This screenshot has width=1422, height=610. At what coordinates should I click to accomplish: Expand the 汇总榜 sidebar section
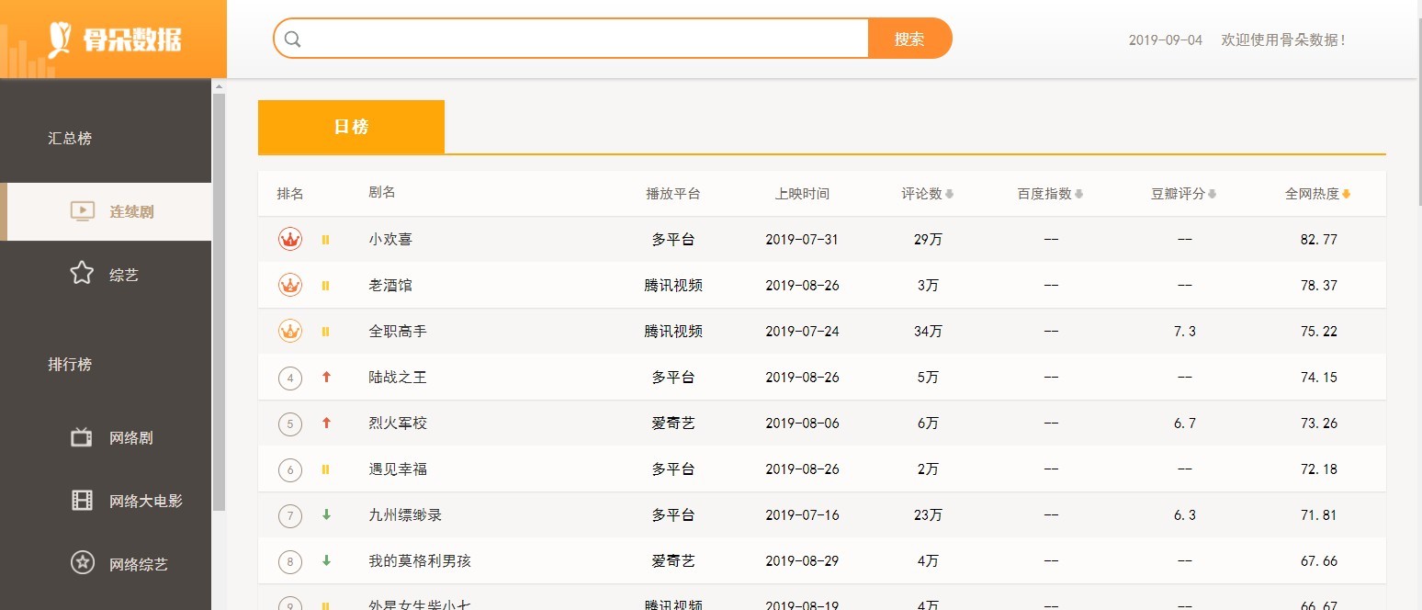(x=68, y=137)
